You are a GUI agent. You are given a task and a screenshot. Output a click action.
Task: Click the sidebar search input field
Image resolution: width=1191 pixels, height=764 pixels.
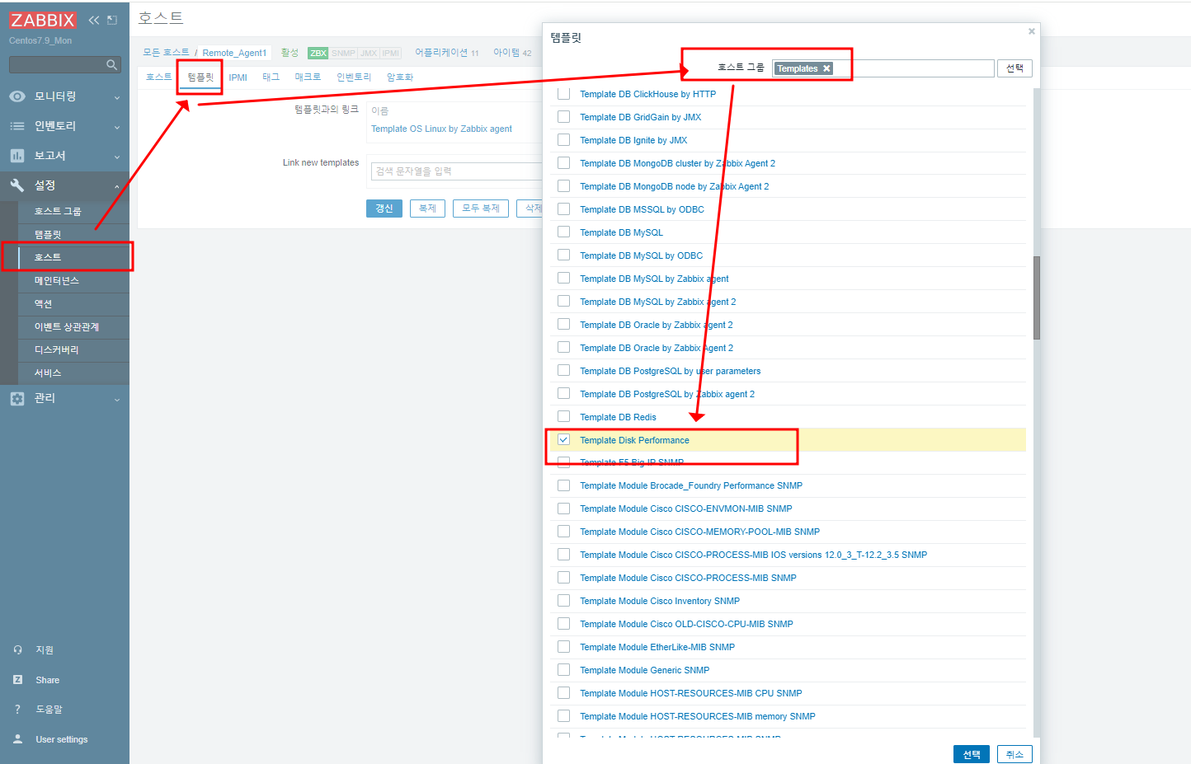(x=64, y=64)
